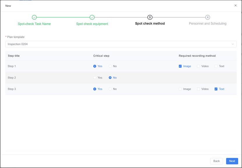
Task: Click step 4 circle for Personnel and Scheduling
Action: tap(208, 17)
